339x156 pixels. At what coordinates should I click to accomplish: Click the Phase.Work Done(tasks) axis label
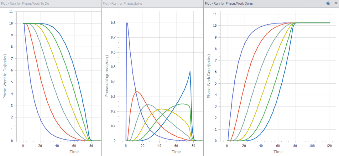[x=209, y=76]
